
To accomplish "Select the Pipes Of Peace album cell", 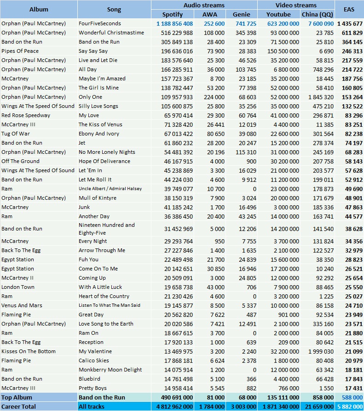I will click(39, 51).
